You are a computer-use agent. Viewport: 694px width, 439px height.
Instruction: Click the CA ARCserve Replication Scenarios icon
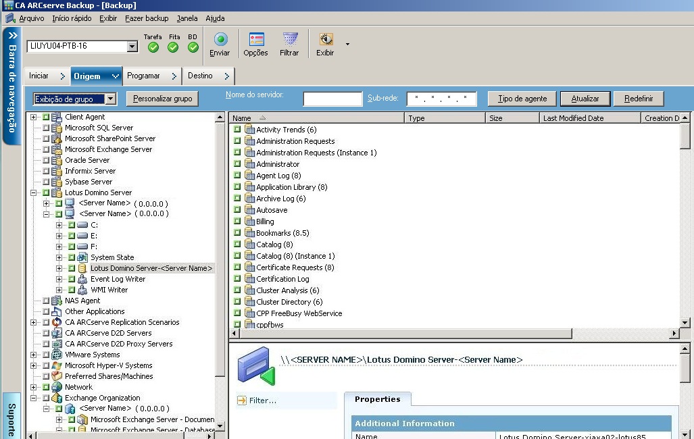[57, 322]
